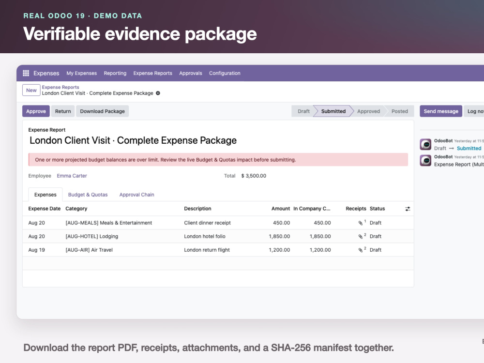
Task: Click the over limit budget warning banner
Action: click(218, 160)
